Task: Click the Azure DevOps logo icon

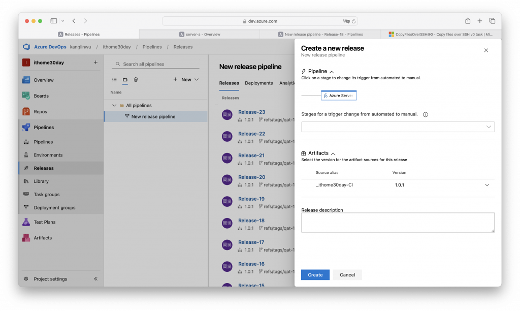Action: tap(26, 47)
